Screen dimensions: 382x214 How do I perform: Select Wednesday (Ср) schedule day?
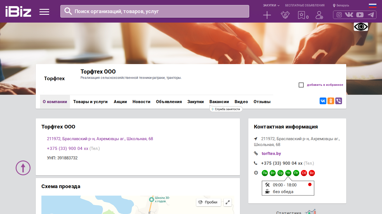280,173
